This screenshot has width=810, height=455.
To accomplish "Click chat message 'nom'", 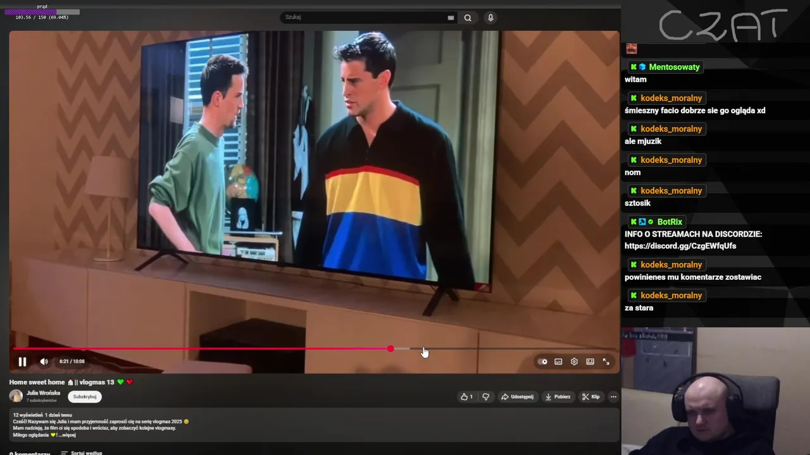I will pos(633,173).
